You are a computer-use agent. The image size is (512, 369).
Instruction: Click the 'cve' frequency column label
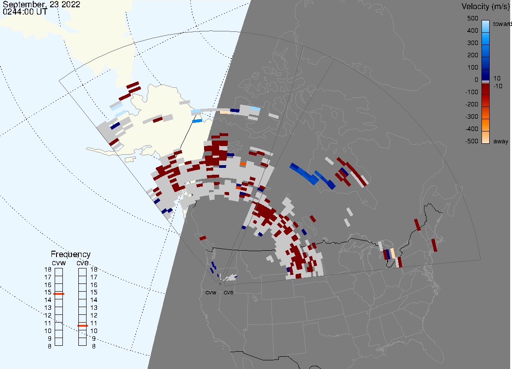pos(82,263)
